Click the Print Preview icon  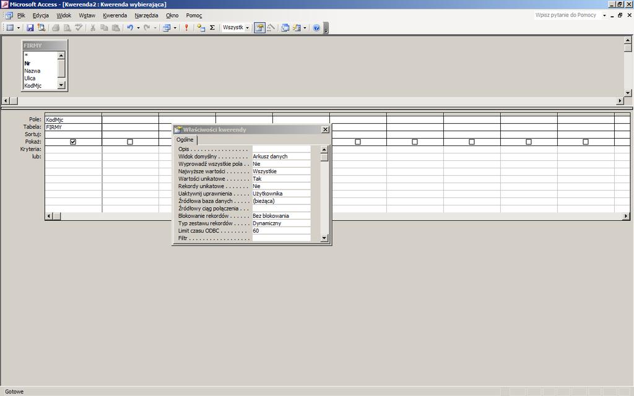[x=67, y=27]
